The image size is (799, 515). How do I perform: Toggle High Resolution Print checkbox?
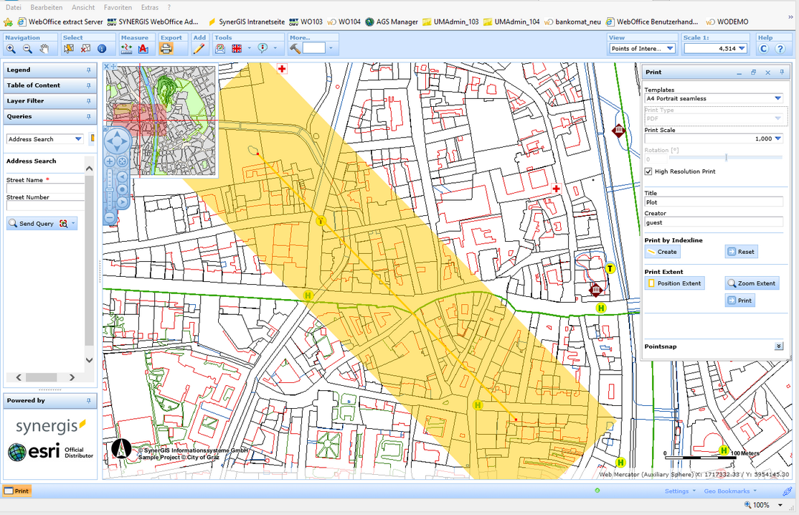[x=648, y=171]
